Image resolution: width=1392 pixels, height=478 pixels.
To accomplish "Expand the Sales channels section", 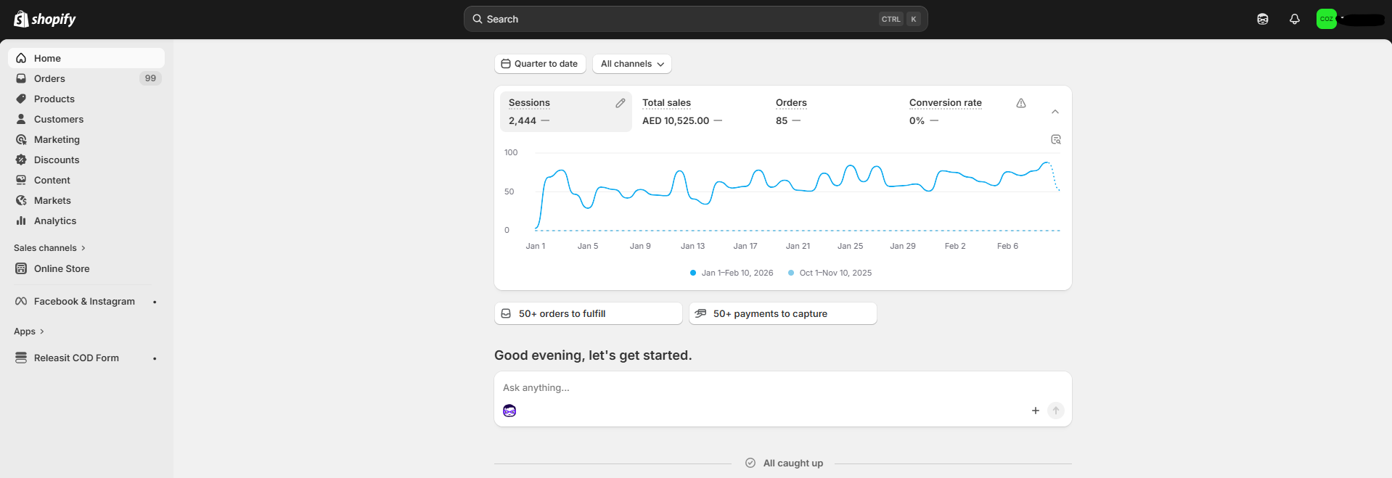I will (x=49, y=248).
